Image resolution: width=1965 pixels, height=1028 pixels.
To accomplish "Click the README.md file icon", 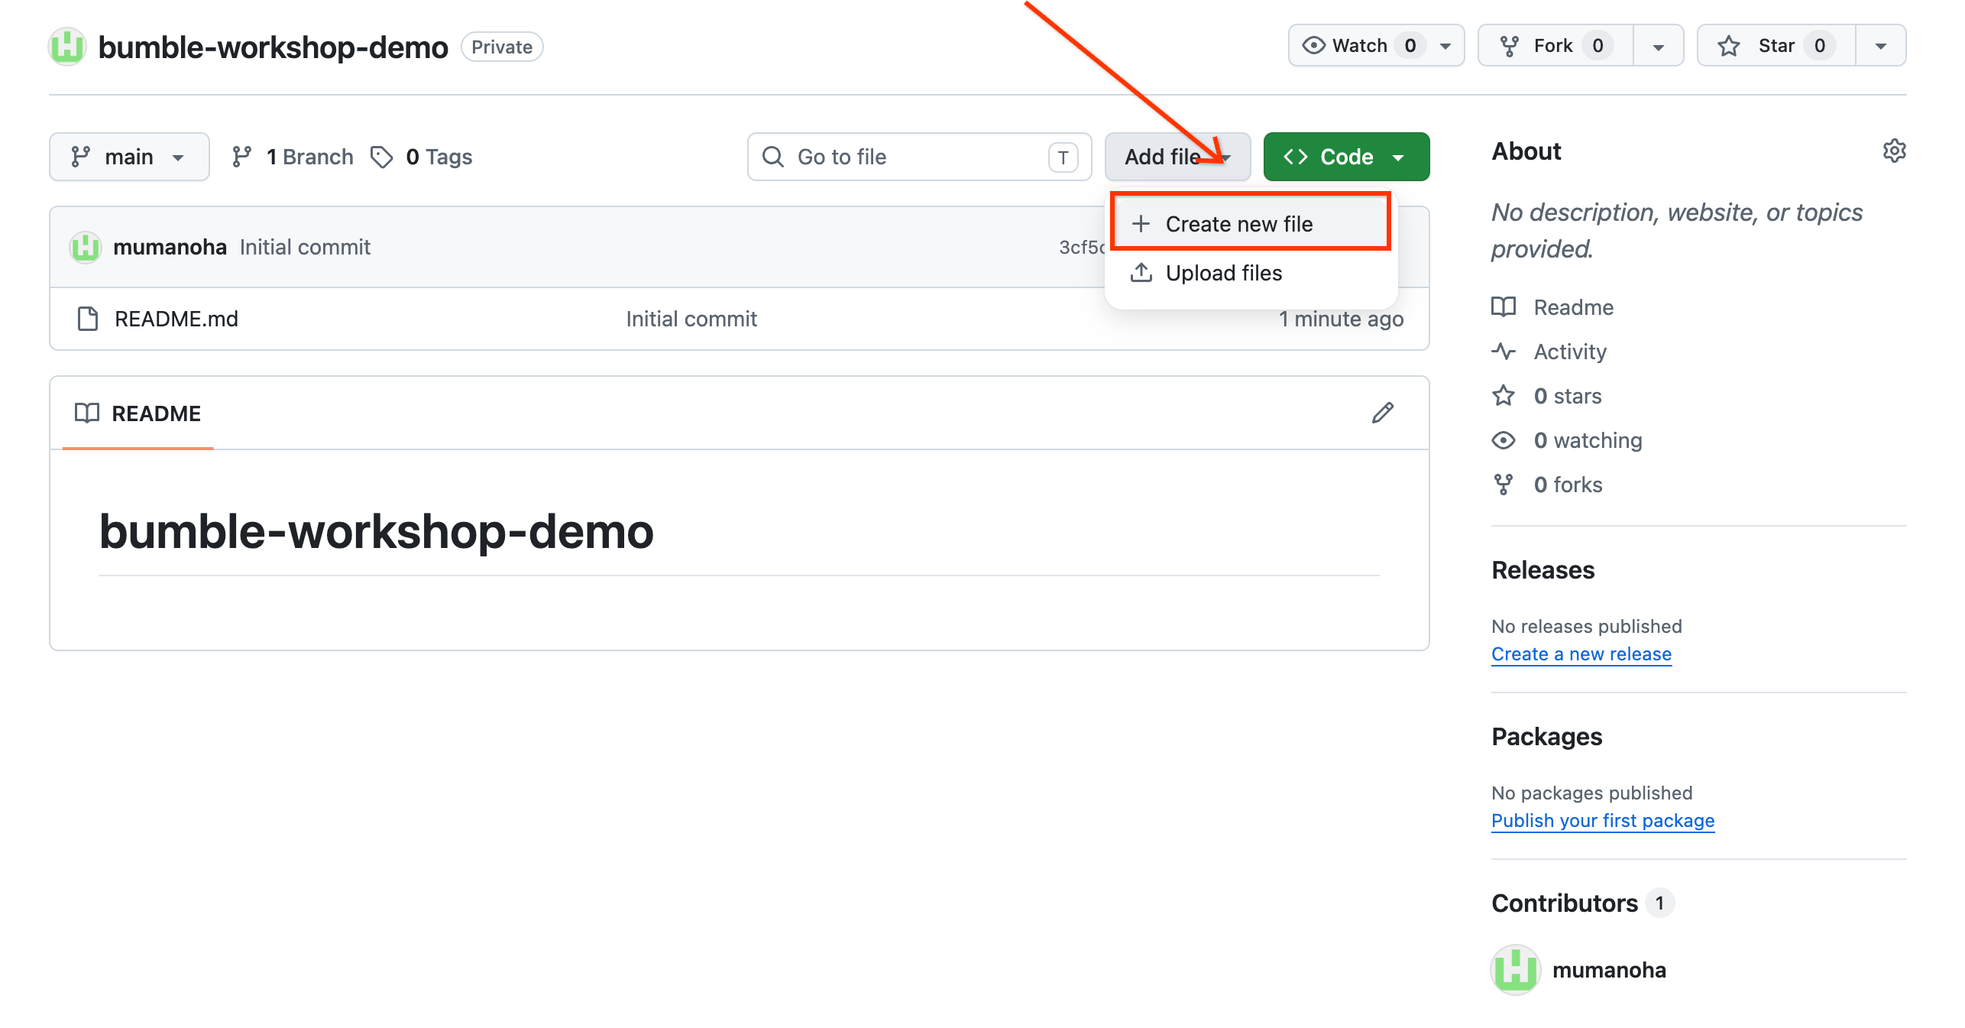I will coord(88,319).
